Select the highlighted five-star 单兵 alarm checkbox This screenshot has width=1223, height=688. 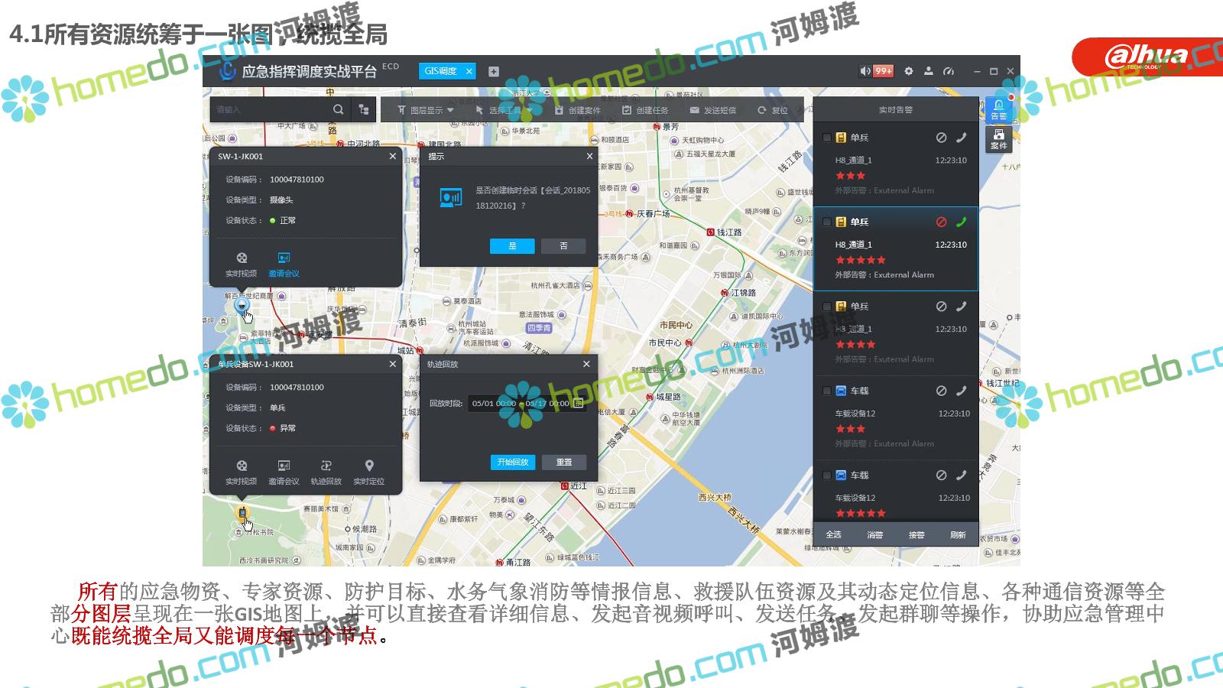point(826,222)
